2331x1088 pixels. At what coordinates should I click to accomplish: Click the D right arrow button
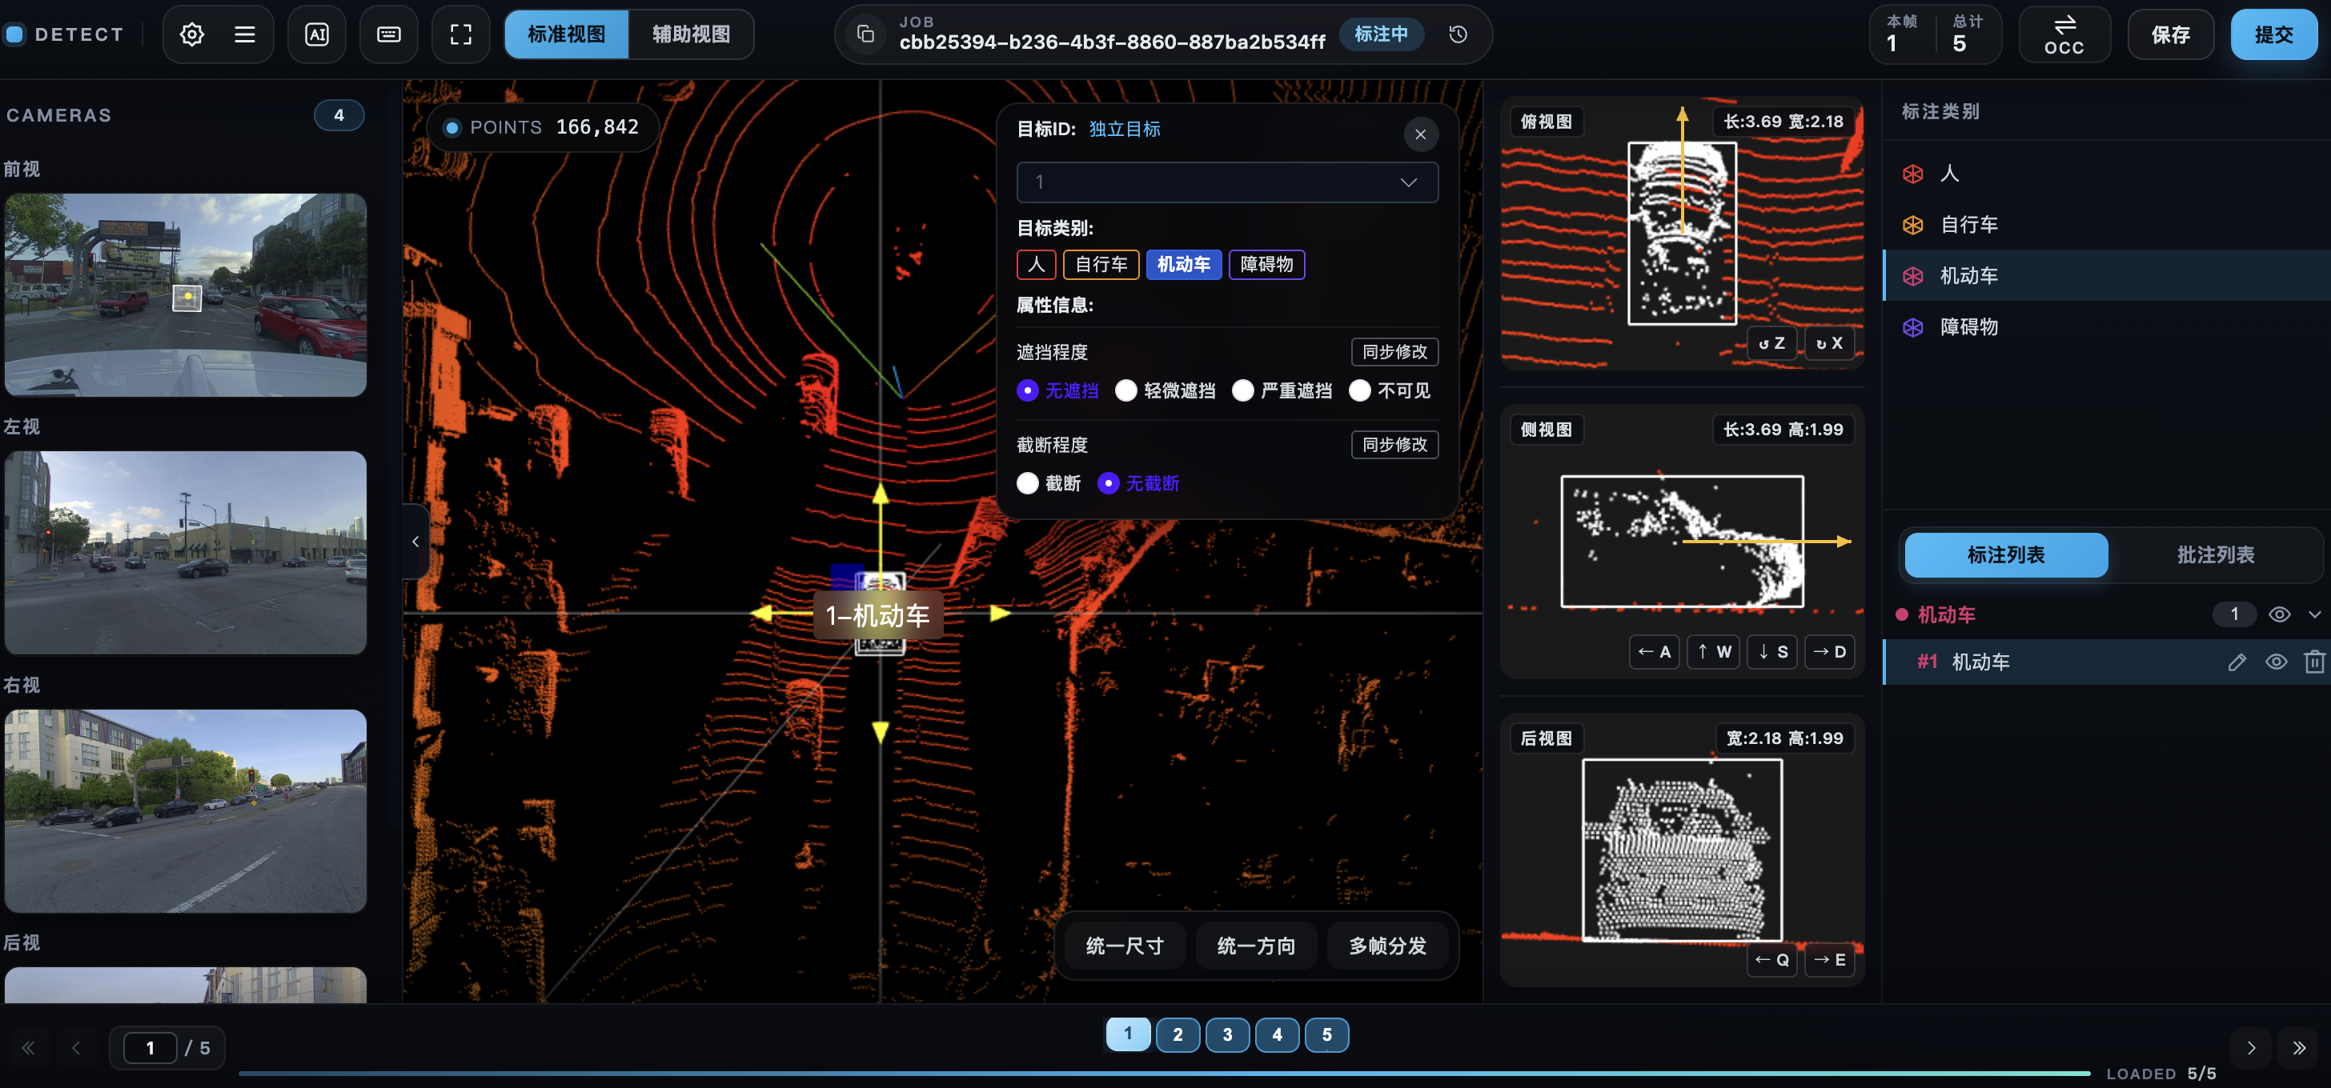click(1829, 652)
